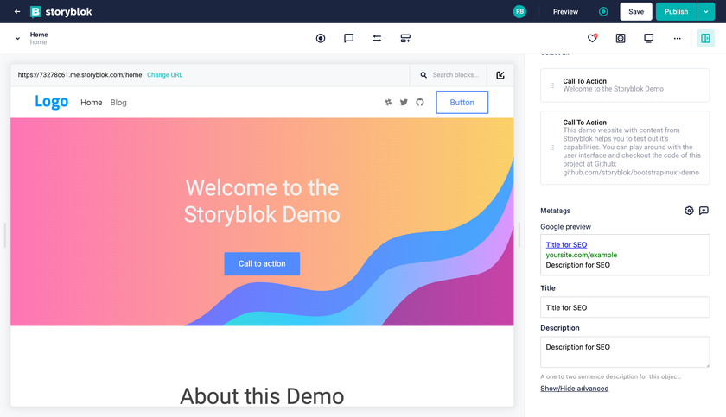Open Call To Action block about demo website
The image size is (726, 417).
coord(625,148)
